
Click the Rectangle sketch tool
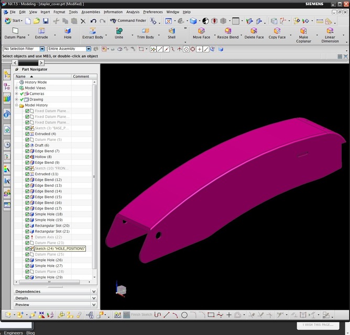pyautogui.click(x=211, y=315)
